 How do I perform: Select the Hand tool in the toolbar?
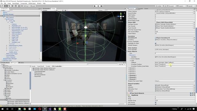(2, 6)
